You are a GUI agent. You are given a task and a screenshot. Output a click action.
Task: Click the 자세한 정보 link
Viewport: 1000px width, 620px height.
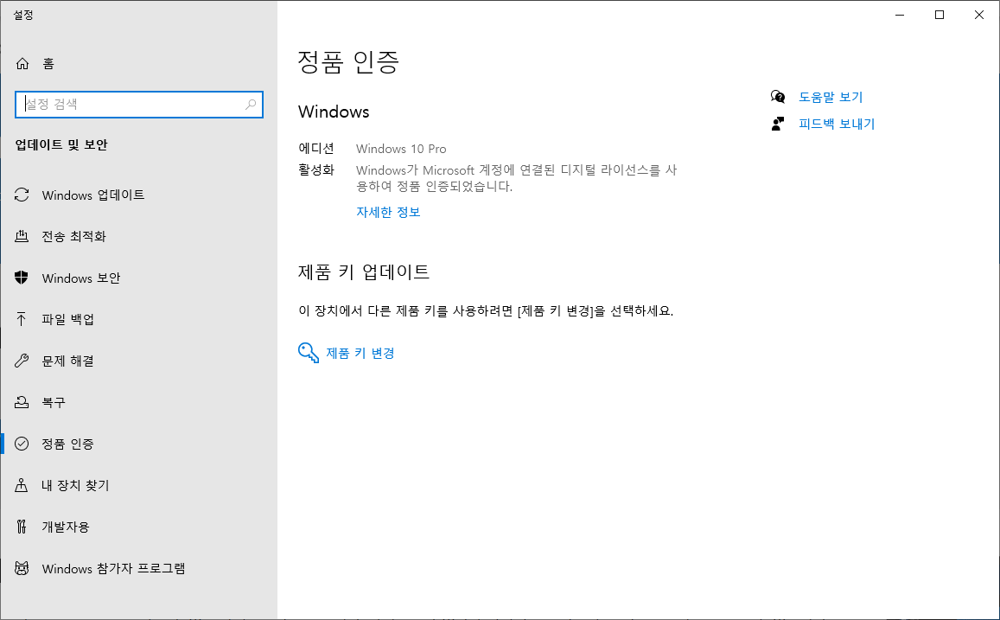pos(388,212)
